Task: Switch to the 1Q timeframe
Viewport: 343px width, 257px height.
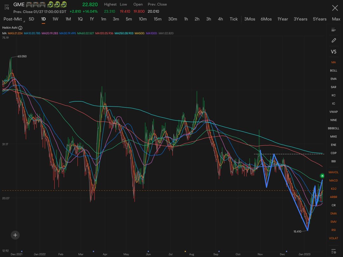Action: pyautogui.click(x=80, y=19)
